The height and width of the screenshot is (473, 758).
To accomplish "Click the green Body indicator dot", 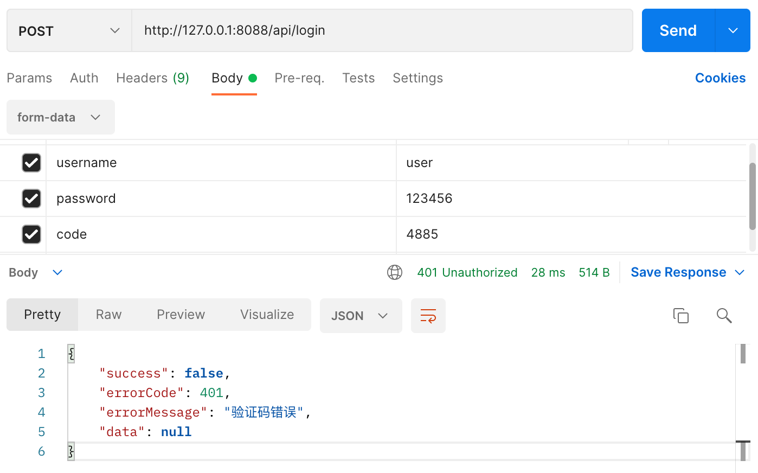I will (253, 78).
